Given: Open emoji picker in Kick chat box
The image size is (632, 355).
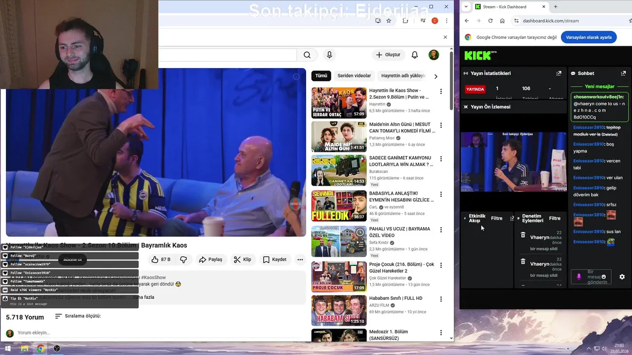Looking at the screenshot, I should (603, 277).
